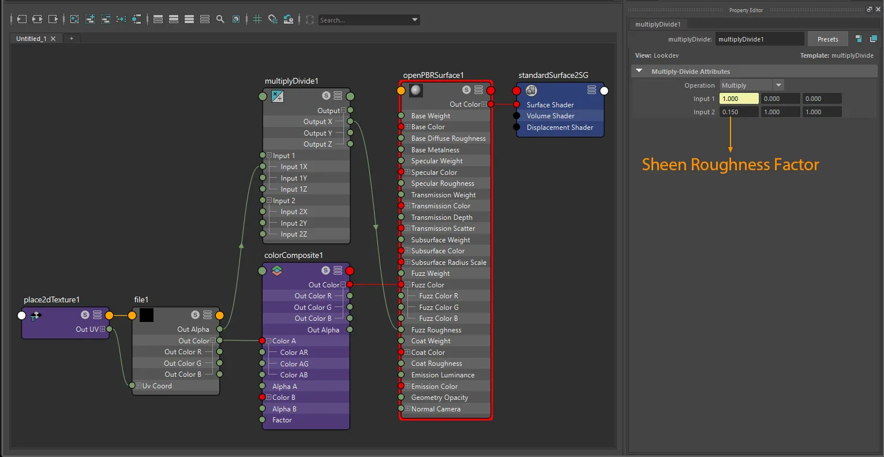This screenshot has height=457, width=884.
Task: Collapse the Input 1 attribute group
Action: [269, 155]
